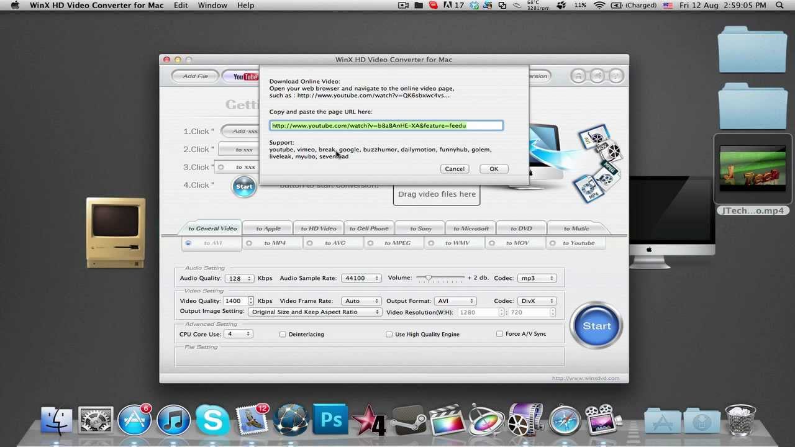
Task: Open the Video Quality 1400 dropdown
Action: pos(239,301)
